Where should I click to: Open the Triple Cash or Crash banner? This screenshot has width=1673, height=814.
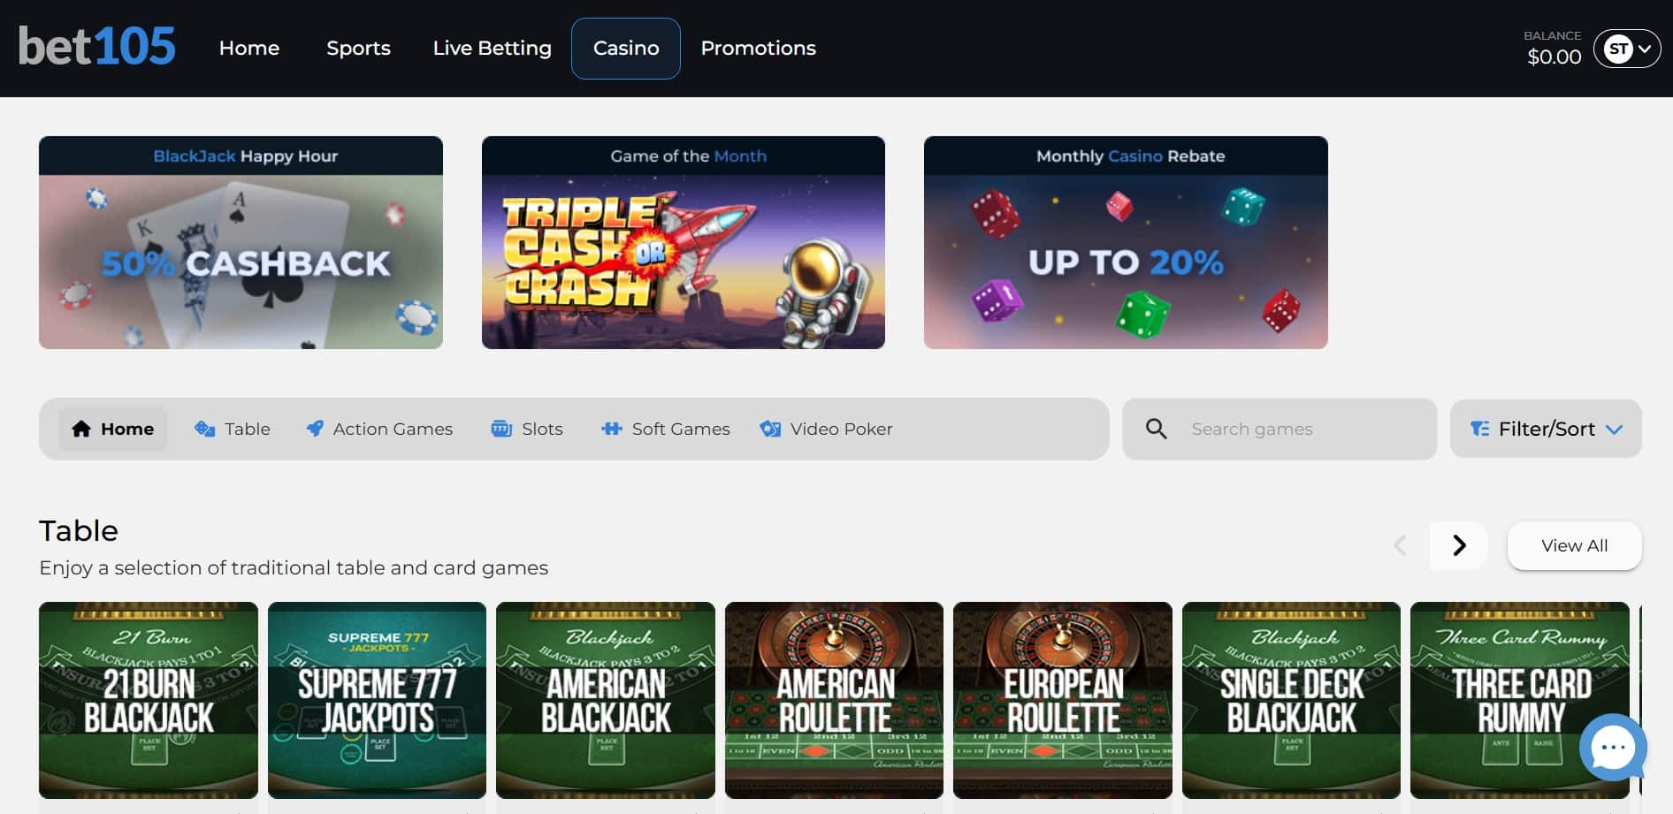pos(683,242)
